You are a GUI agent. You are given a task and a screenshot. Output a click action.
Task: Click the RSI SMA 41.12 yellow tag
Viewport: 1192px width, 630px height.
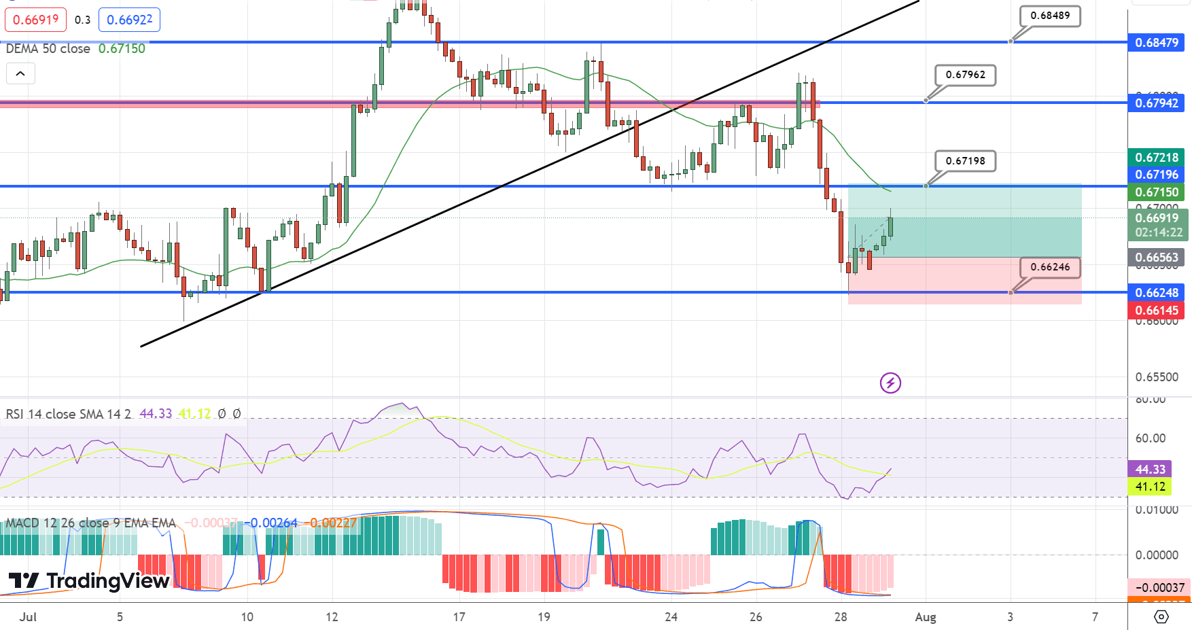point(1150,487)
